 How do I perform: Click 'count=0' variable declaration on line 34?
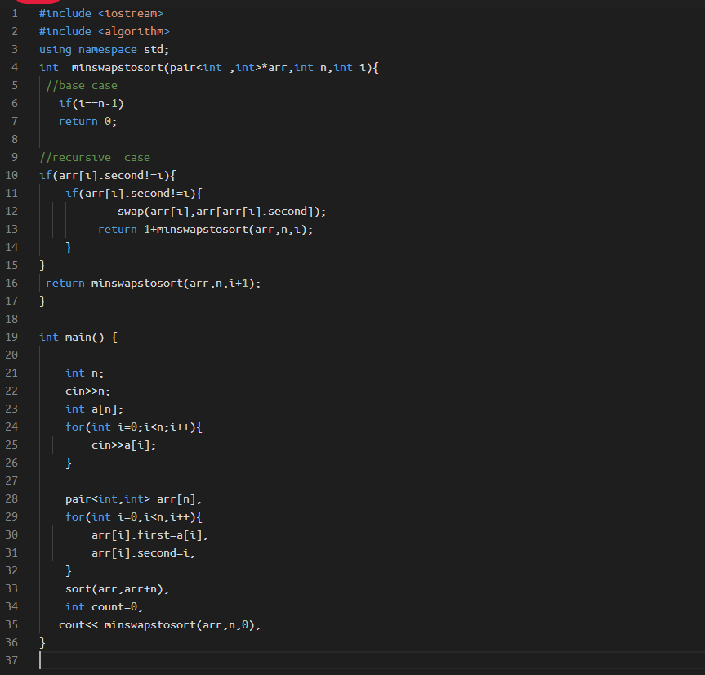pos(117,606)
